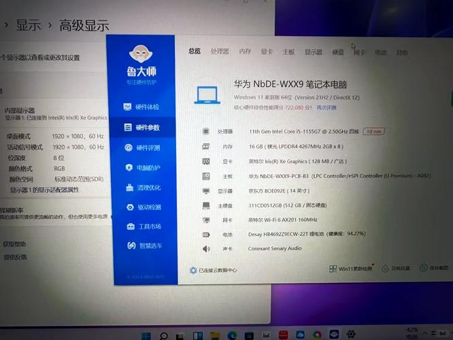
Task: Open the Windows Start button
Action: click(x=146, y=336)
